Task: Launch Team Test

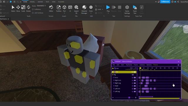Action: coord(135,9)
